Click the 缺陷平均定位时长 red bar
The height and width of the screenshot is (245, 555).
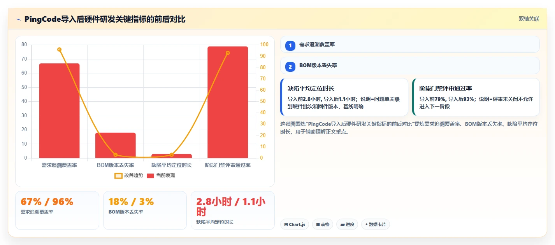point(171,156)
